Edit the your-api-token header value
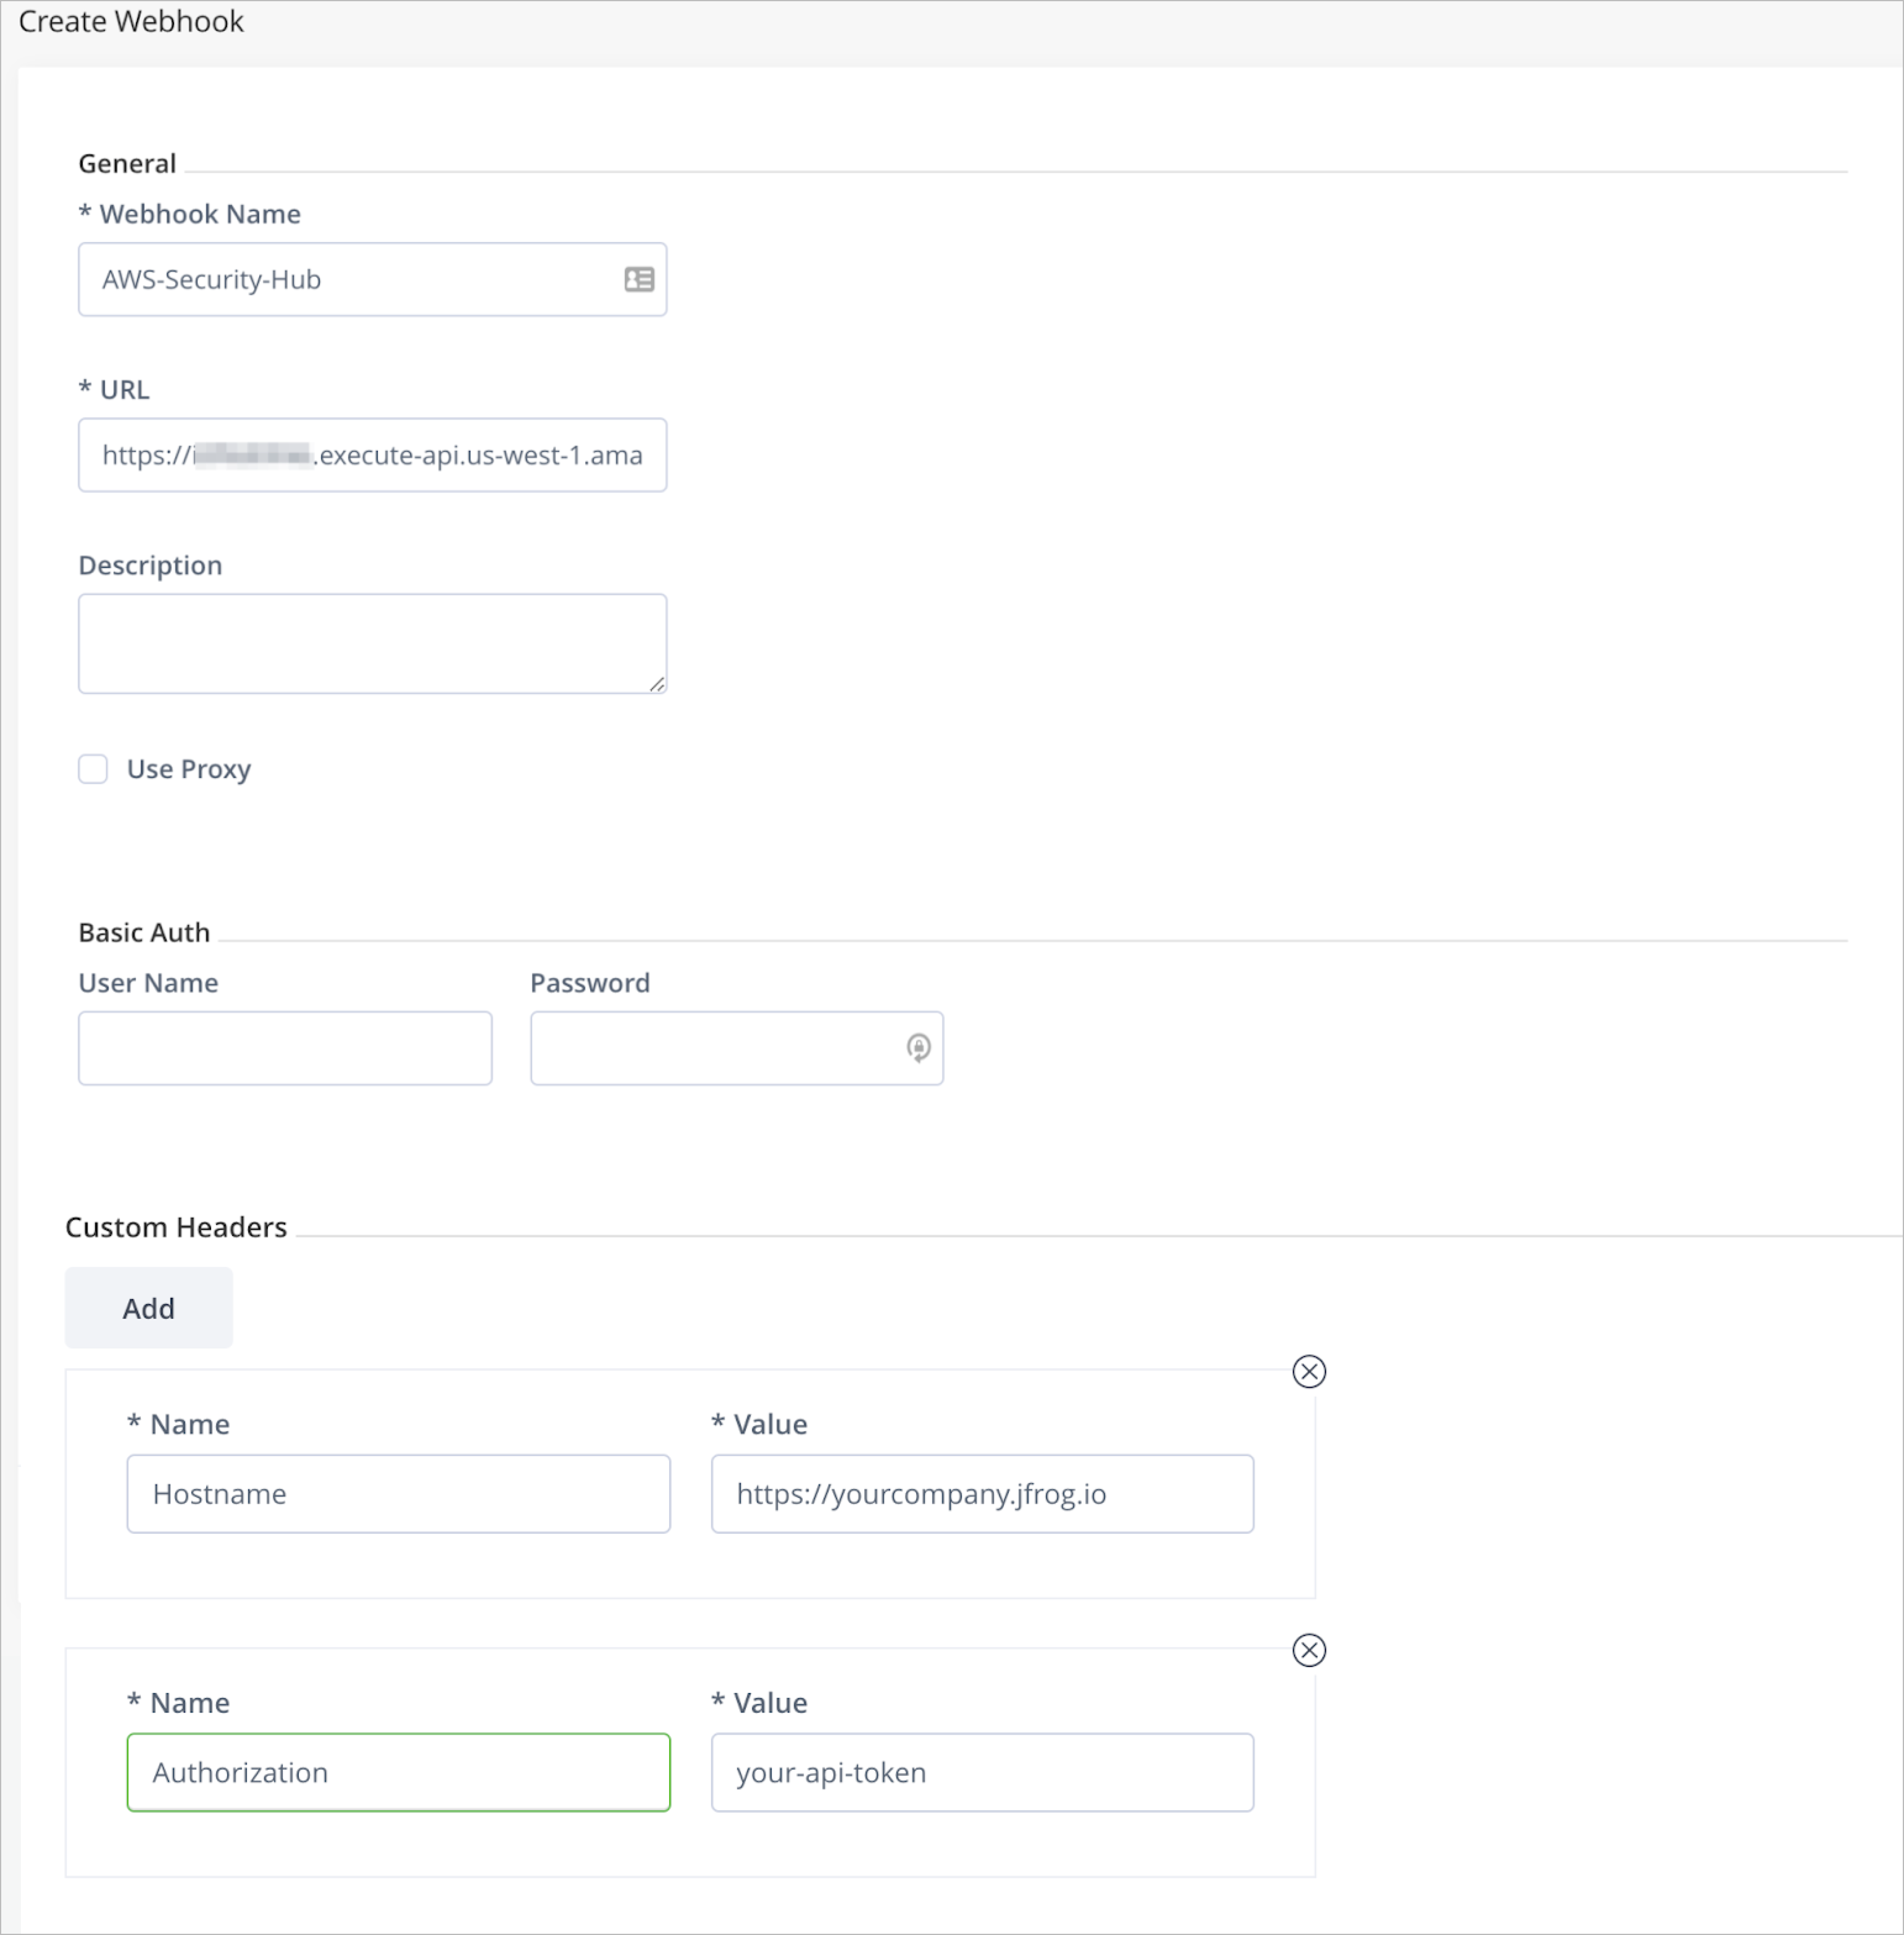Screen dimensions: 1904x1935 (981, 1772)
